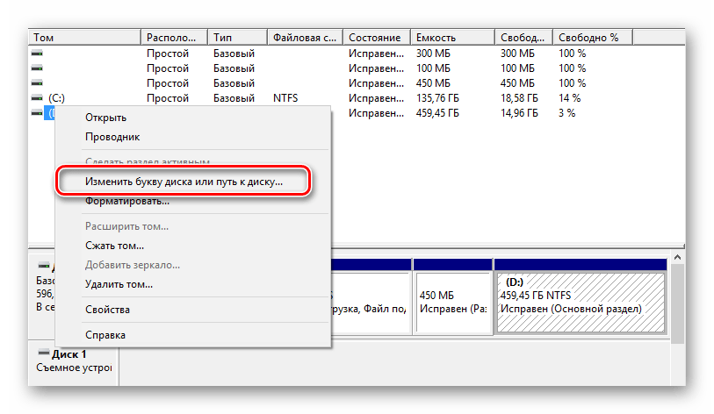This screenshot has width=714, height=414.
Task: Click Справка in the context menu
Action: (x=105, y=335)
